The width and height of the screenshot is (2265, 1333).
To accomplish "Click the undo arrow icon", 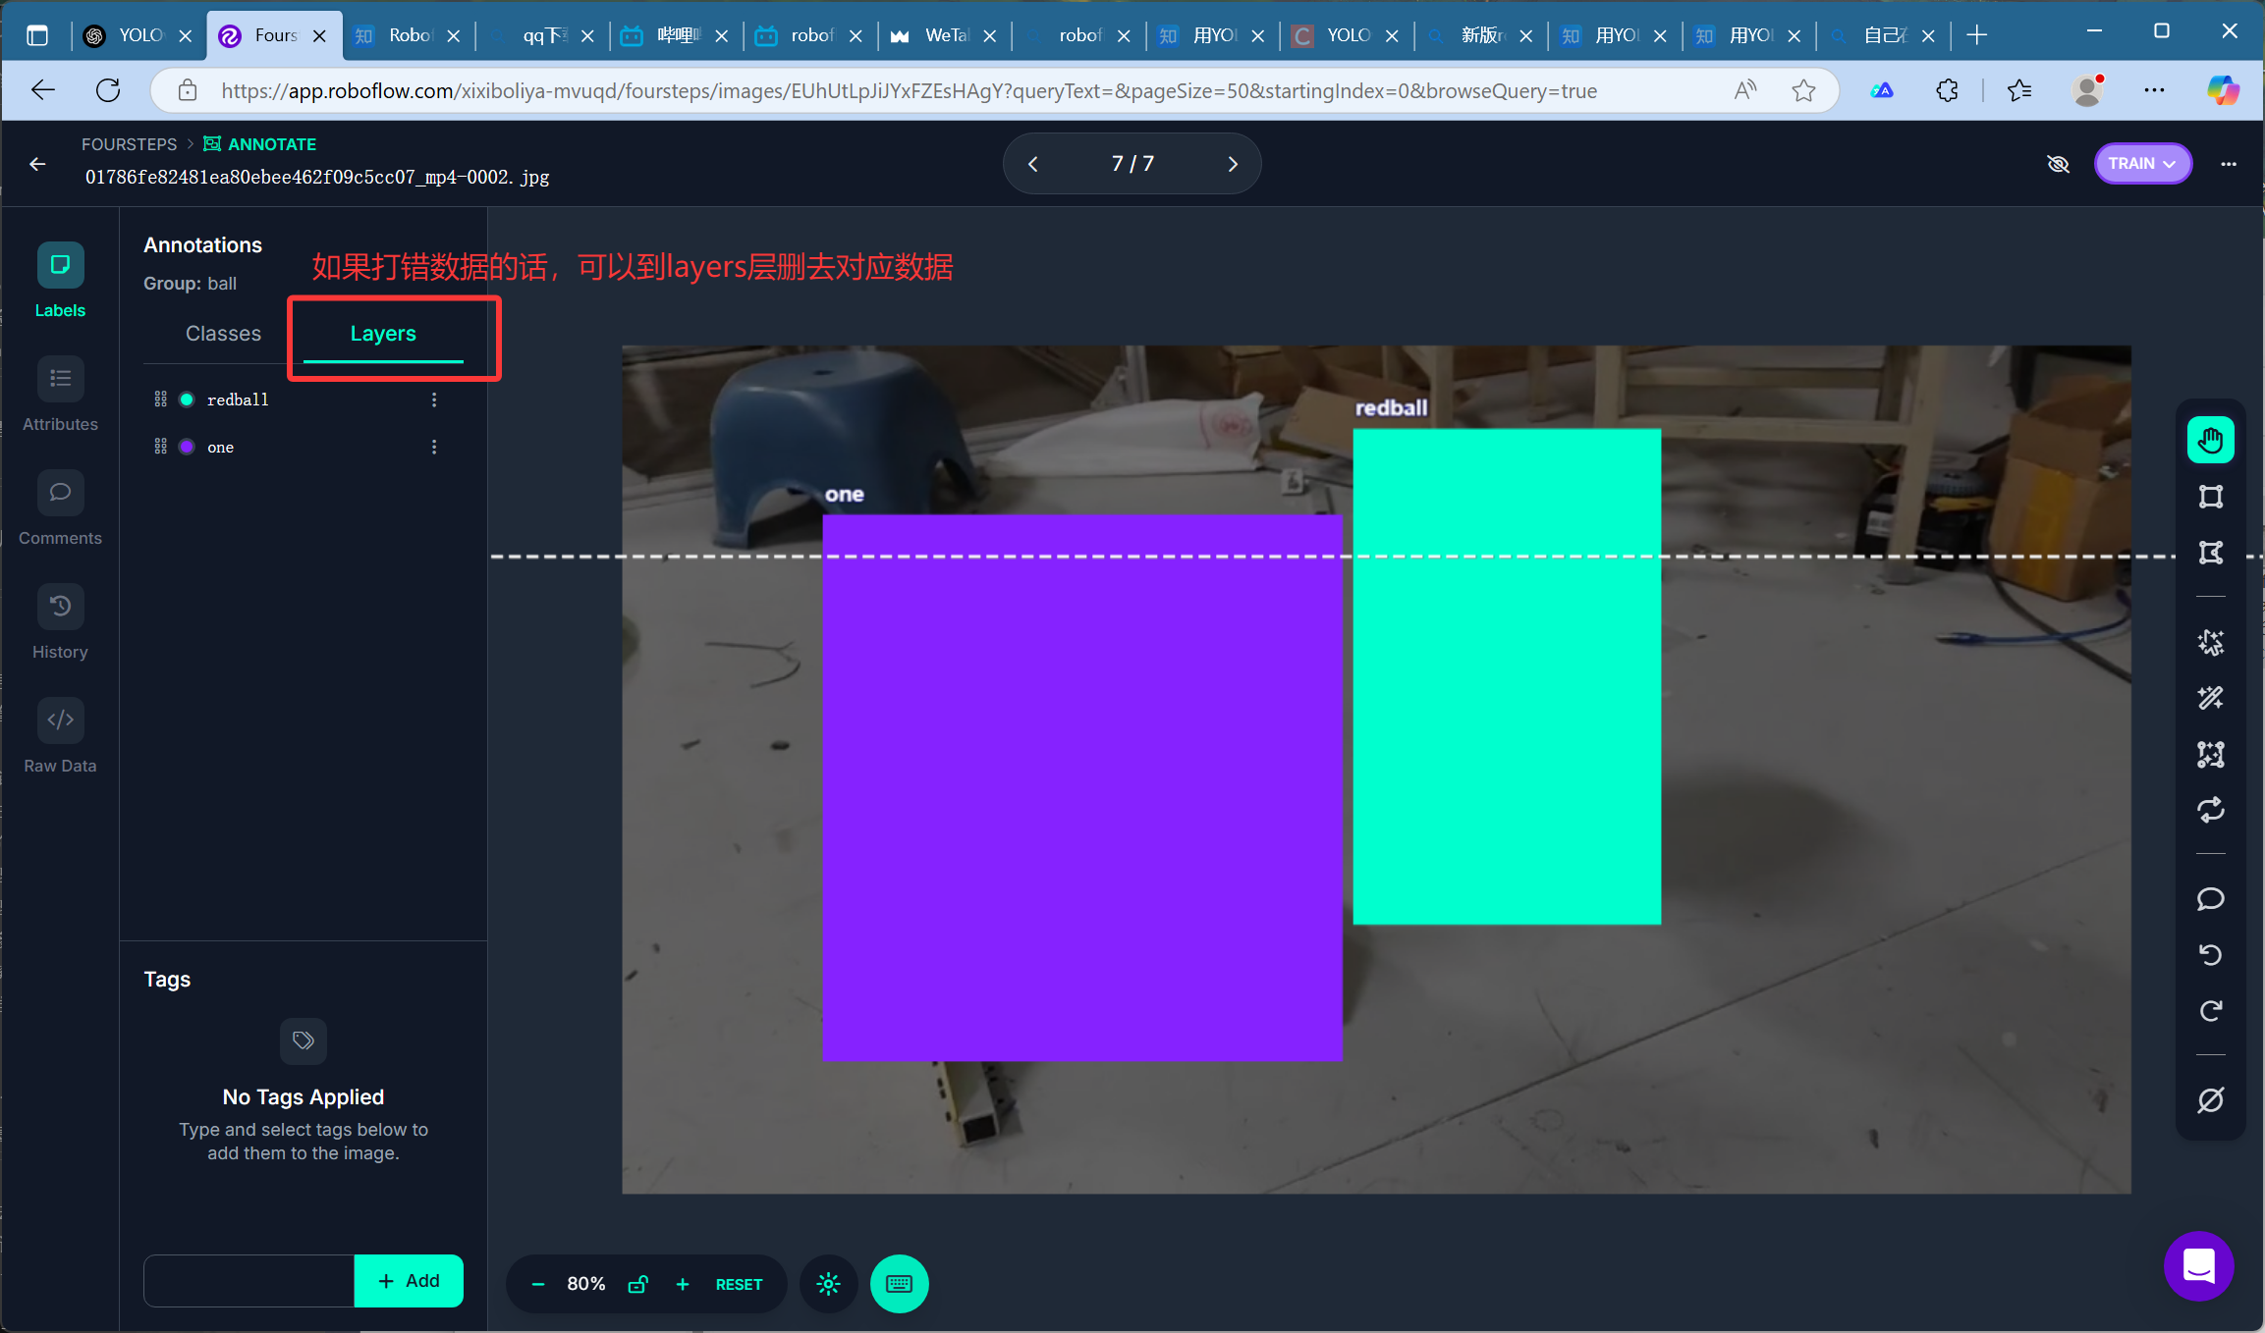I will [x=2210, y=954].
